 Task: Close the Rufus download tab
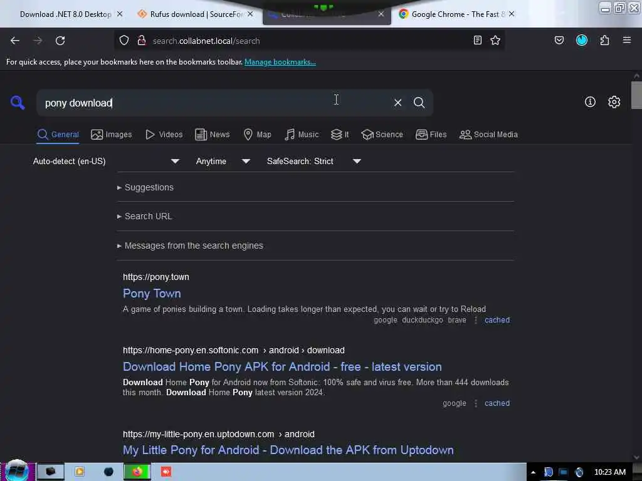coord(250,14)
